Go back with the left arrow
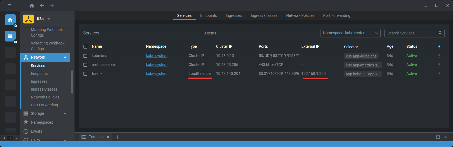 tap(42, 5)
